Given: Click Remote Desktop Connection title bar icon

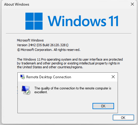Looking at the screenshot, I should point(22,77).
